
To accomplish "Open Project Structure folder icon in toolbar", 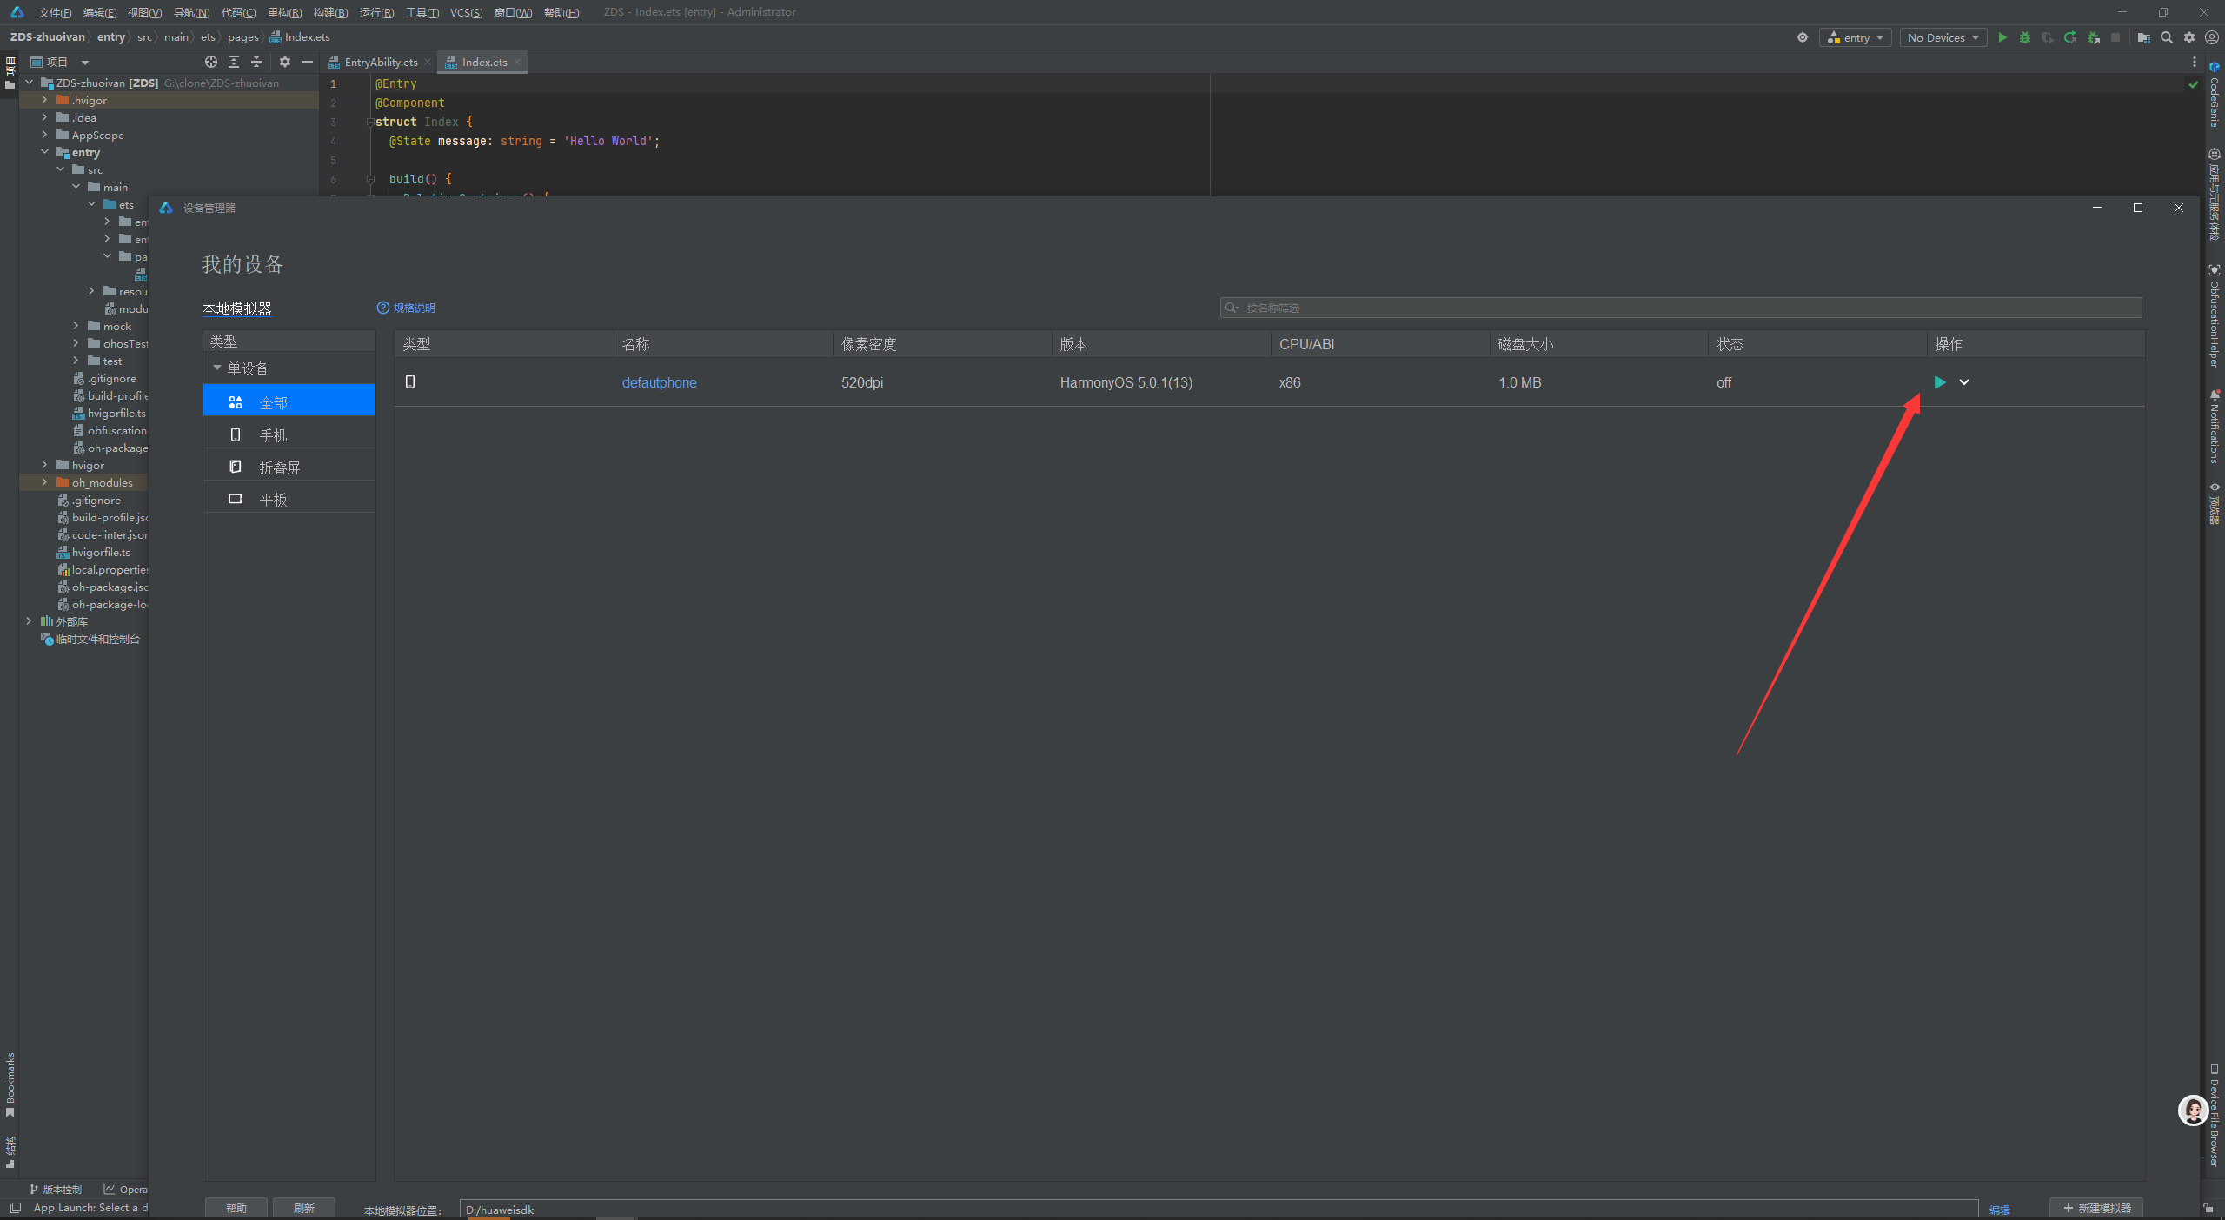I will [2144, 37].
